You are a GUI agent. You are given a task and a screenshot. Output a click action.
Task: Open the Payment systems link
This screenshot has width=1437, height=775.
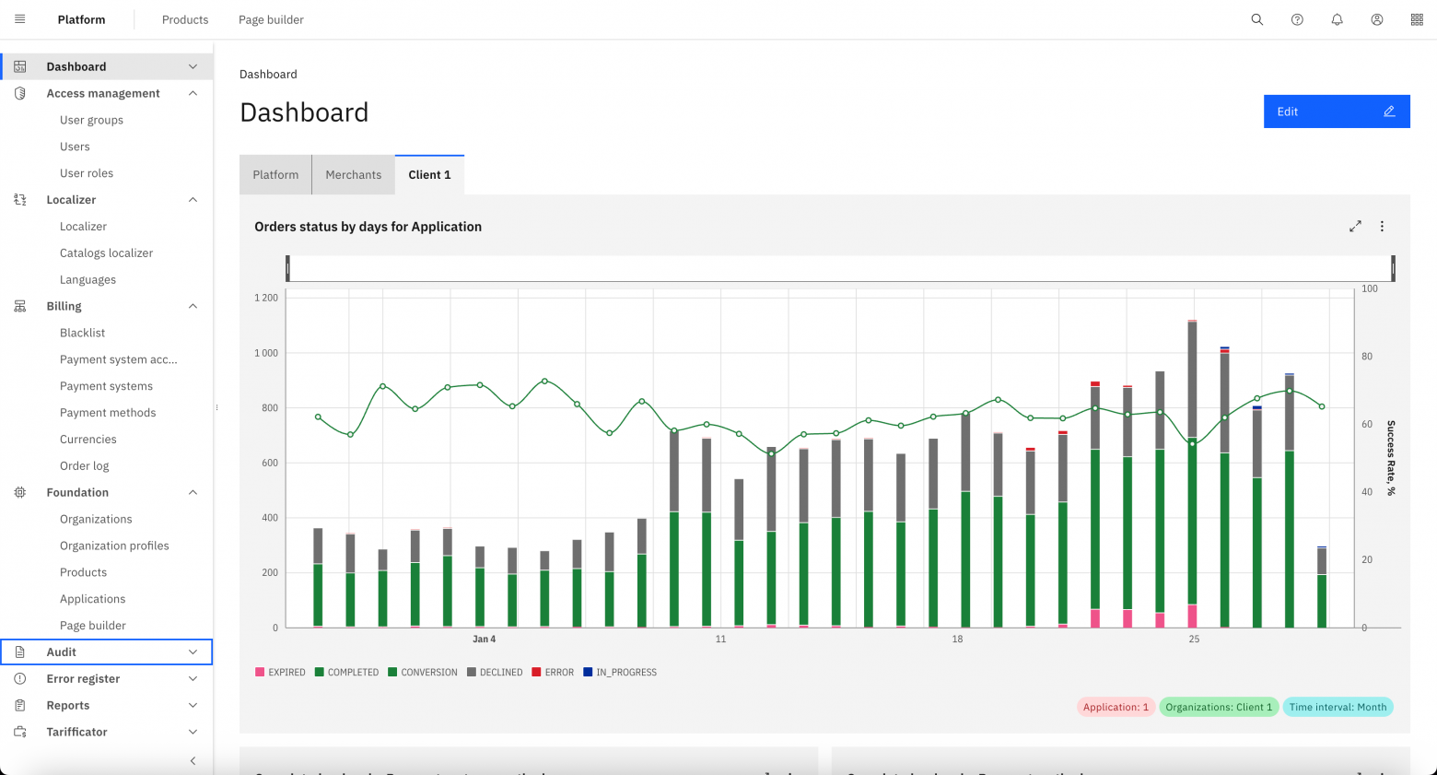pos(106,386)
